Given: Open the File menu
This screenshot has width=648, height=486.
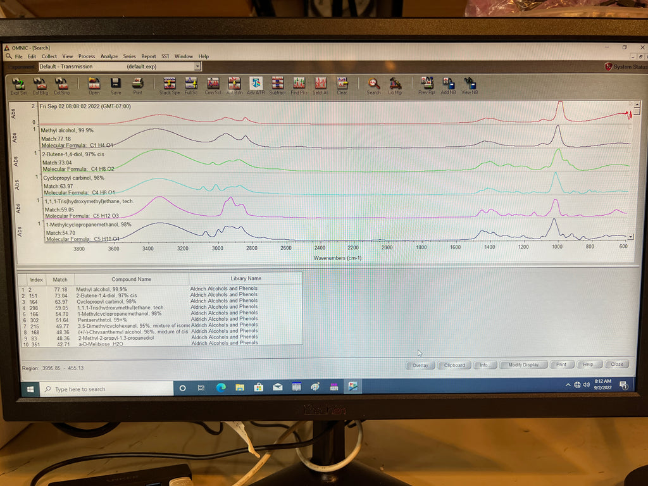Looking at the screenshot, I should [18, 56].
